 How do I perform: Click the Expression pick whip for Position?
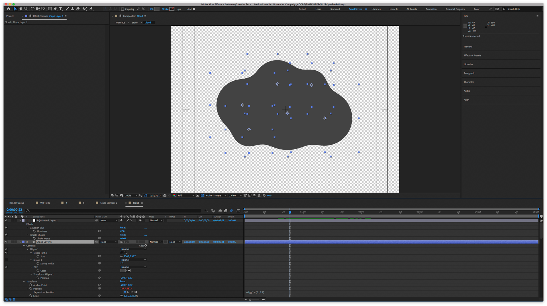pos(132,292)
